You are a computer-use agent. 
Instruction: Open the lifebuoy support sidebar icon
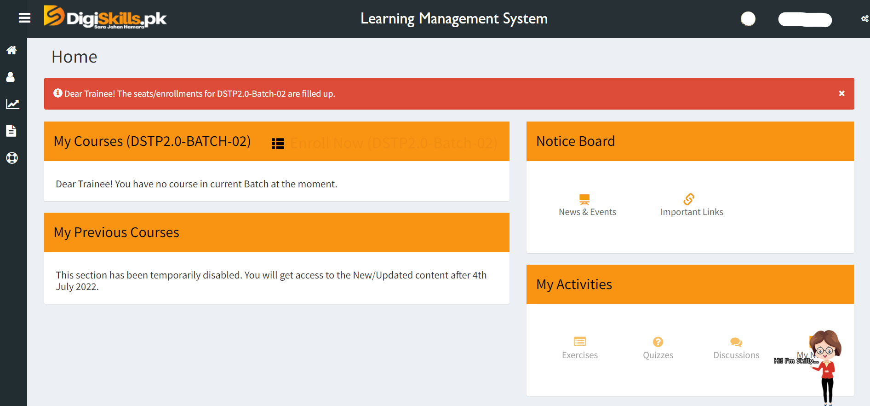(x=12, y=158)
